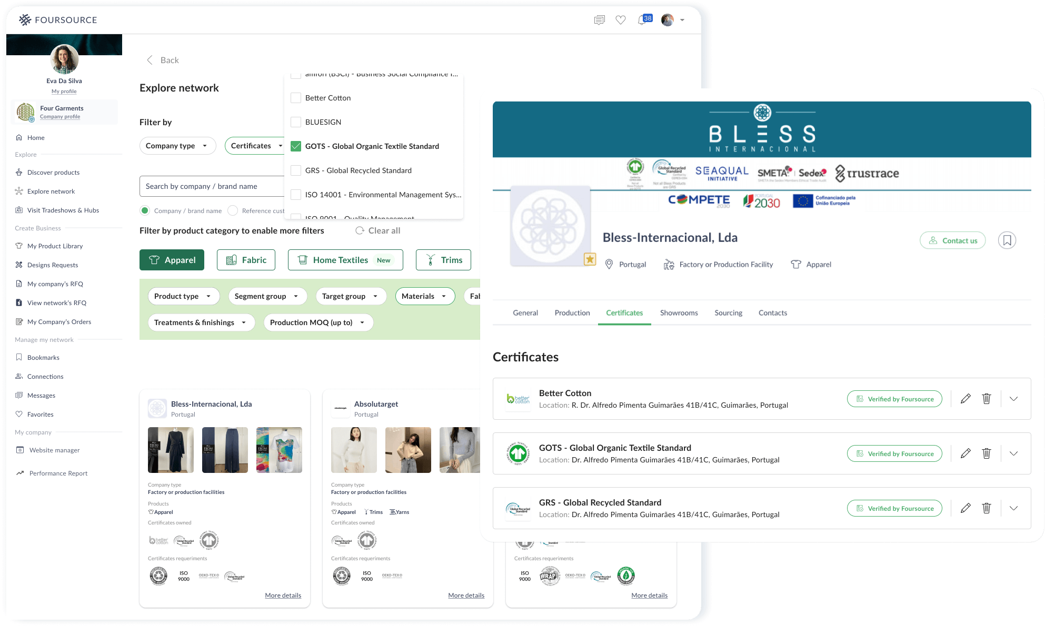This screenshot has height=626, width=1045.
Task: Click Clear all filters
Action: click(x=378, y=230)
